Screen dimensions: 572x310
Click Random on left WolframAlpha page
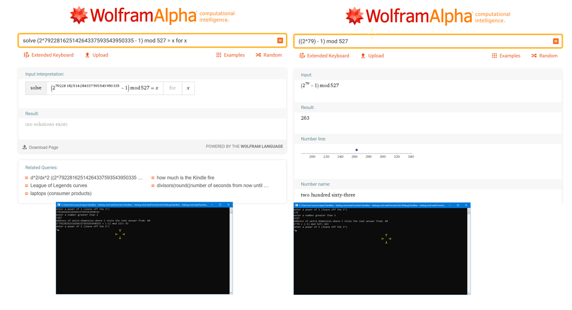click(268, 55)
